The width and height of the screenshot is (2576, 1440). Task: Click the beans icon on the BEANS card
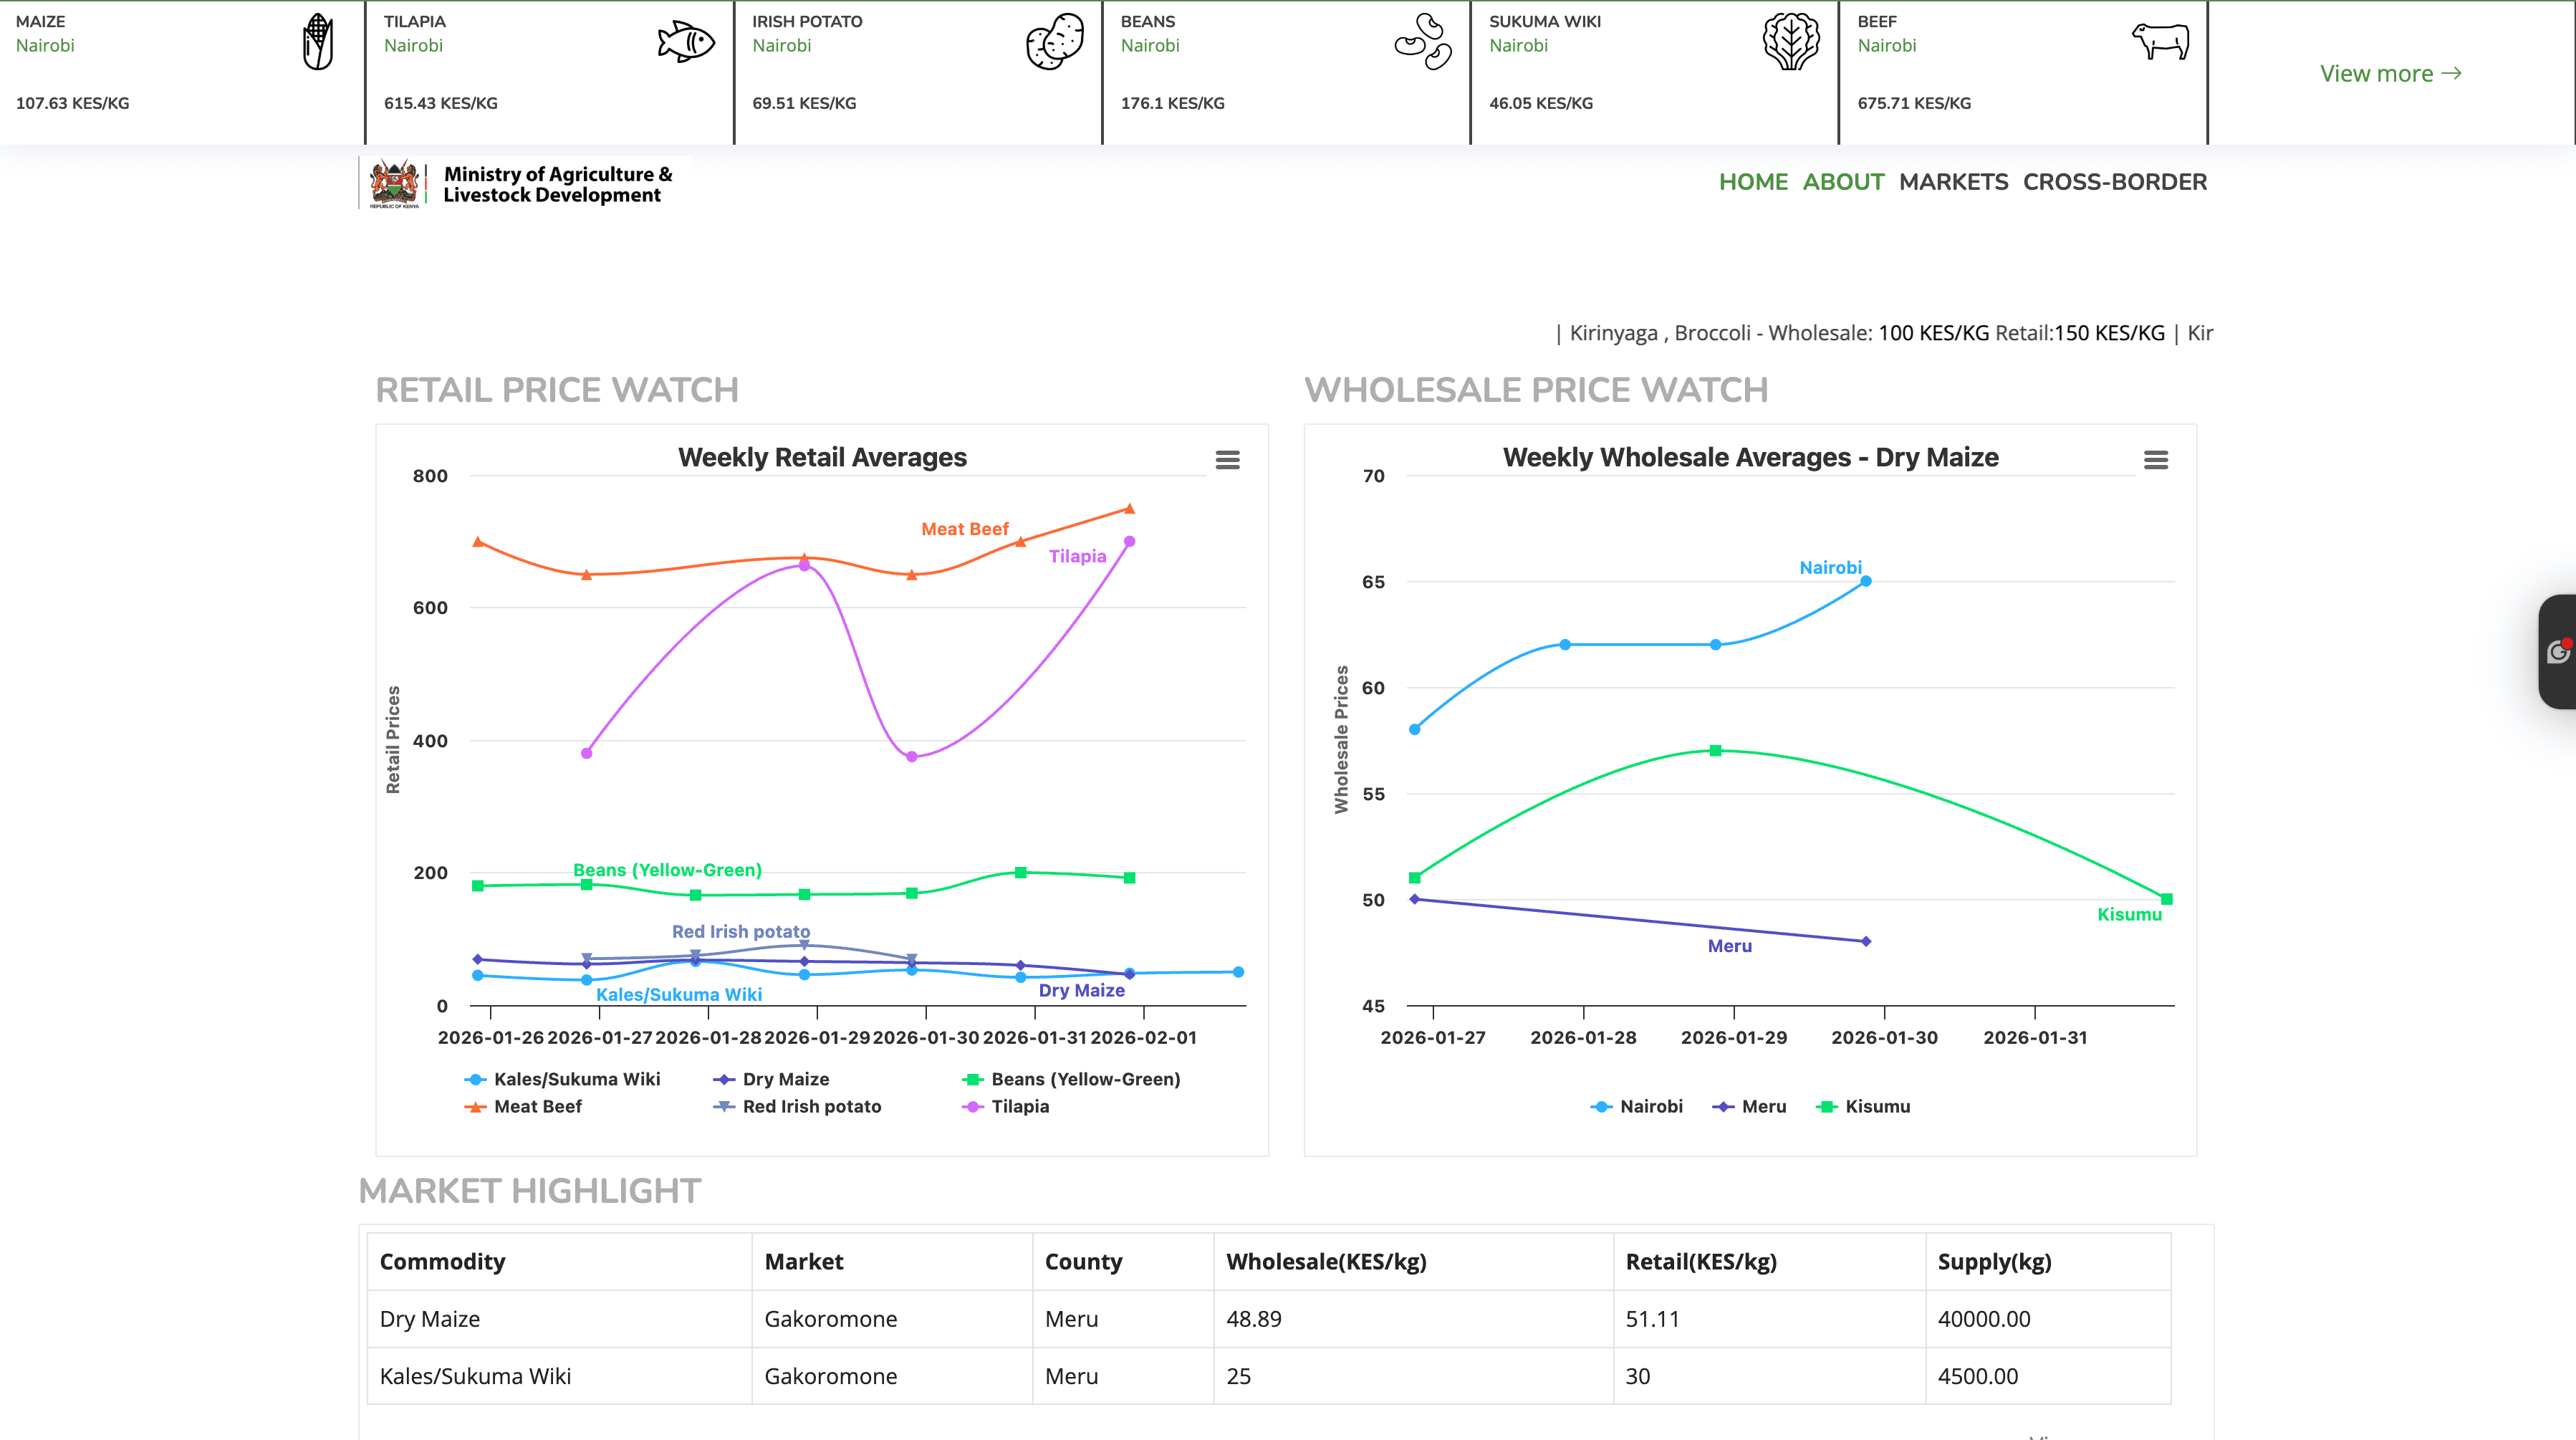tap(1421, 44)
